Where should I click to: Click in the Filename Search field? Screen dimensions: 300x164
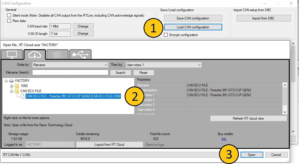tap(70, 73)
